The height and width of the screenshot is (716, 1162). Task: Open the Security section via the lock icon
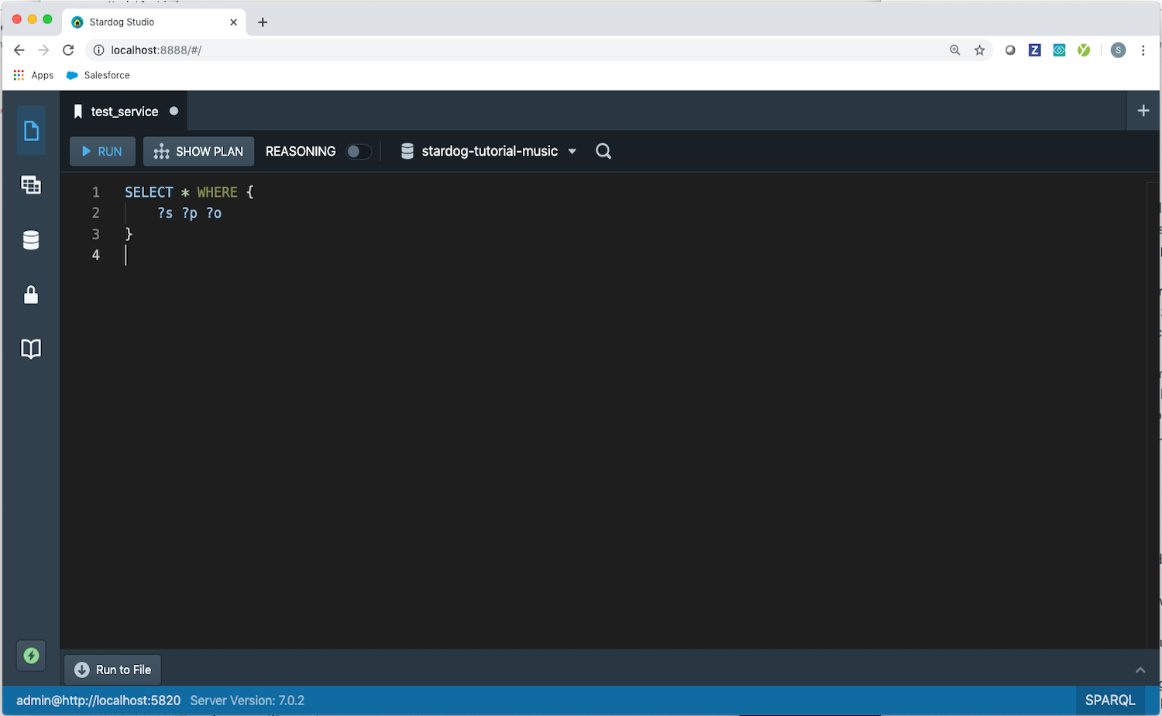(31, 294)
